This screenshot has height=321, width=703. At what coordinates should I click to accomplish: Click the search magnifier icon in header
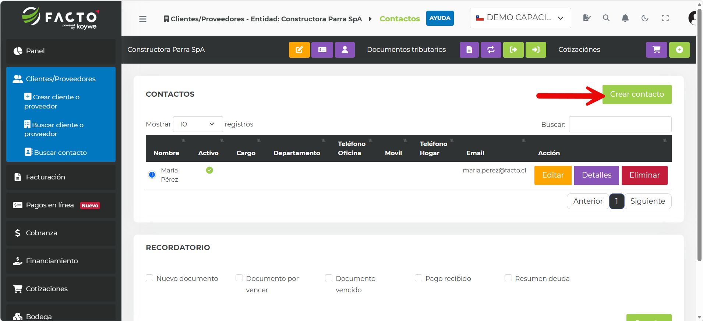606,18
